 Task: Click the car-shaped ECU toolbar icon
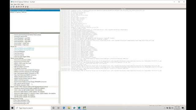(17, 7)
